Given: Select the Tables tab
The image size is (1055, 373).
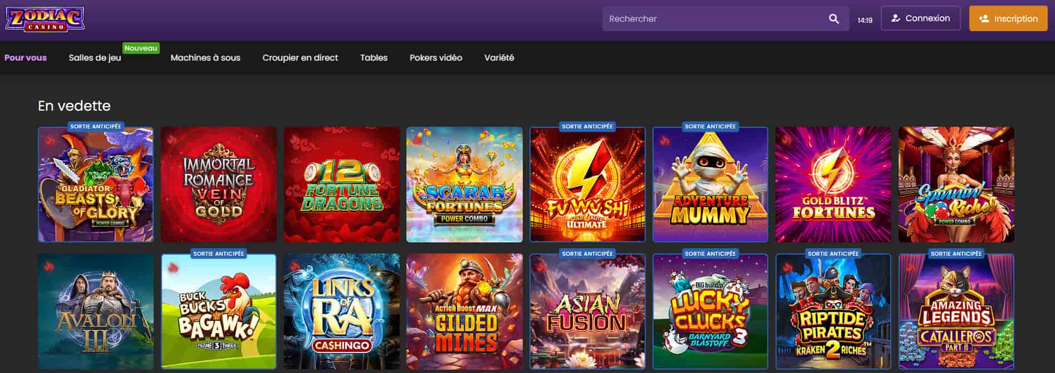Looking at the screenshot, I should (x=374, y=58).
